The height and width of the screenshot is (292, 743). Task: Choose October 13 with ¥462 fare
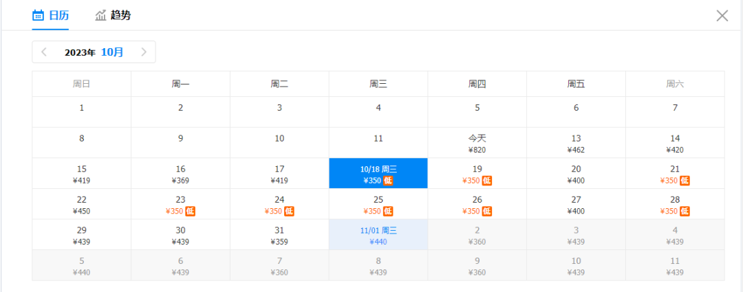coord(577,142)
